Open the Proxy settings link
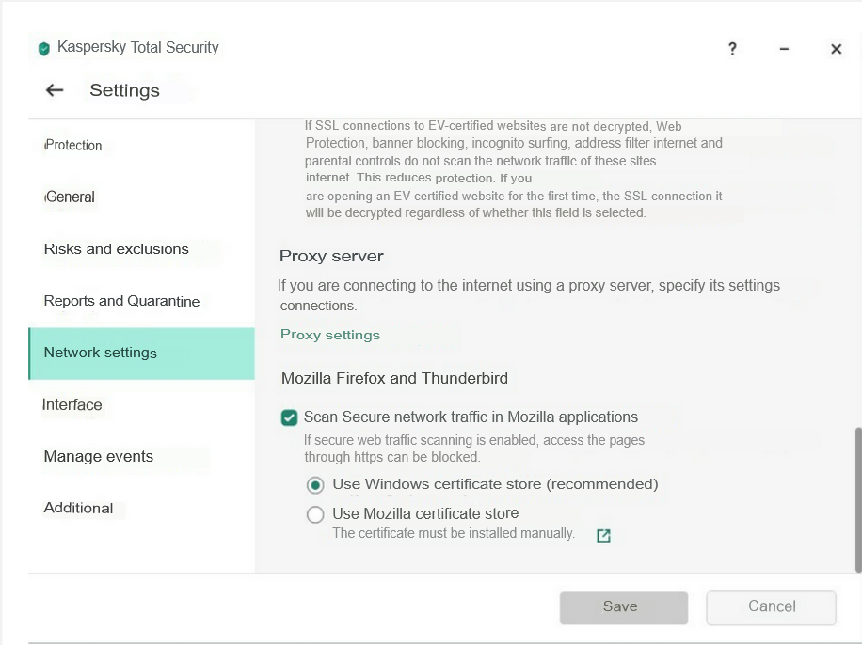The width and height of the screenshot is (862, 645). pos(330,335)
